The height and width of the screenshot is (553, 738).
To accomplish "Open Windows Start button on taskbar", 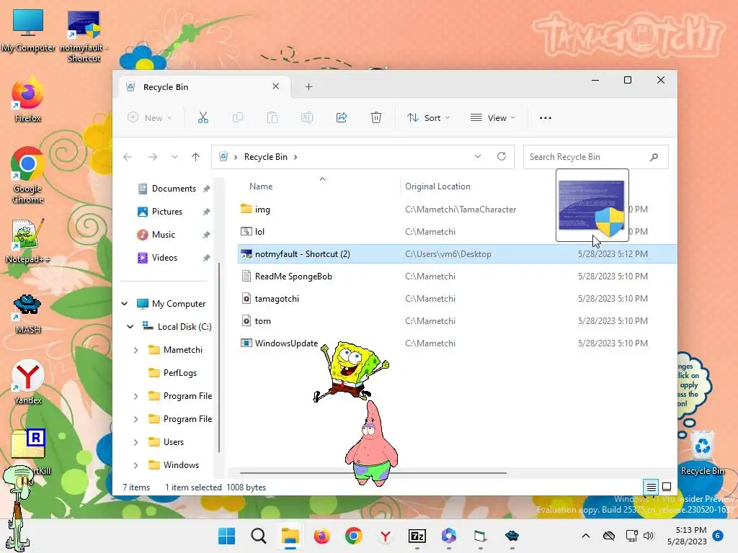I will click(x=226, y=536).
